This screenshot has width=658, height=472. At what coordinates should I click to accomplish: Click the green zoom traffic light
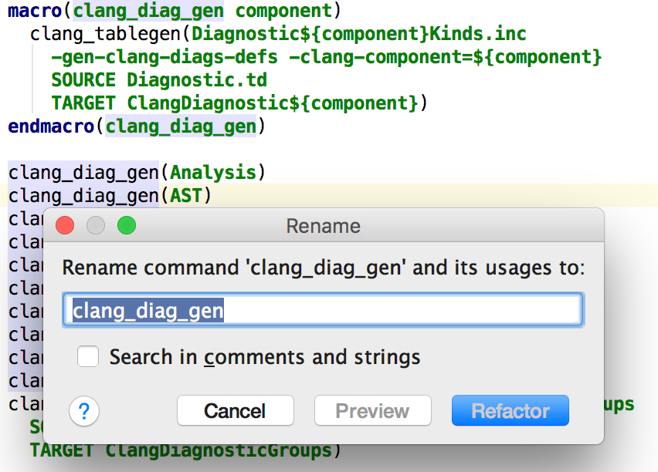[126, 225]
